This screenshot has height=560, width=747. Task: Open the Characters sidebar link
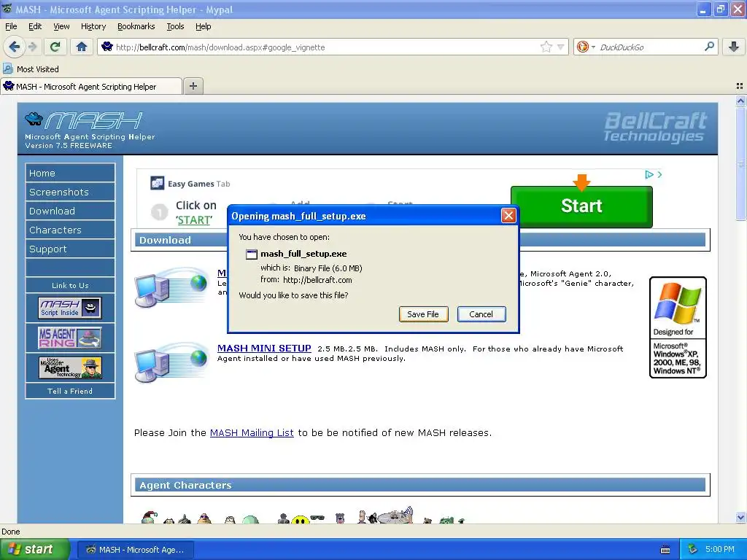pos(70,230)
